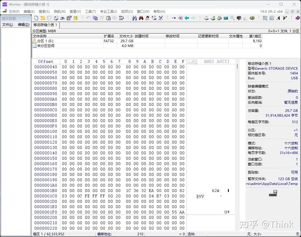Open the disk drive toolbar icon

(206, 18)
